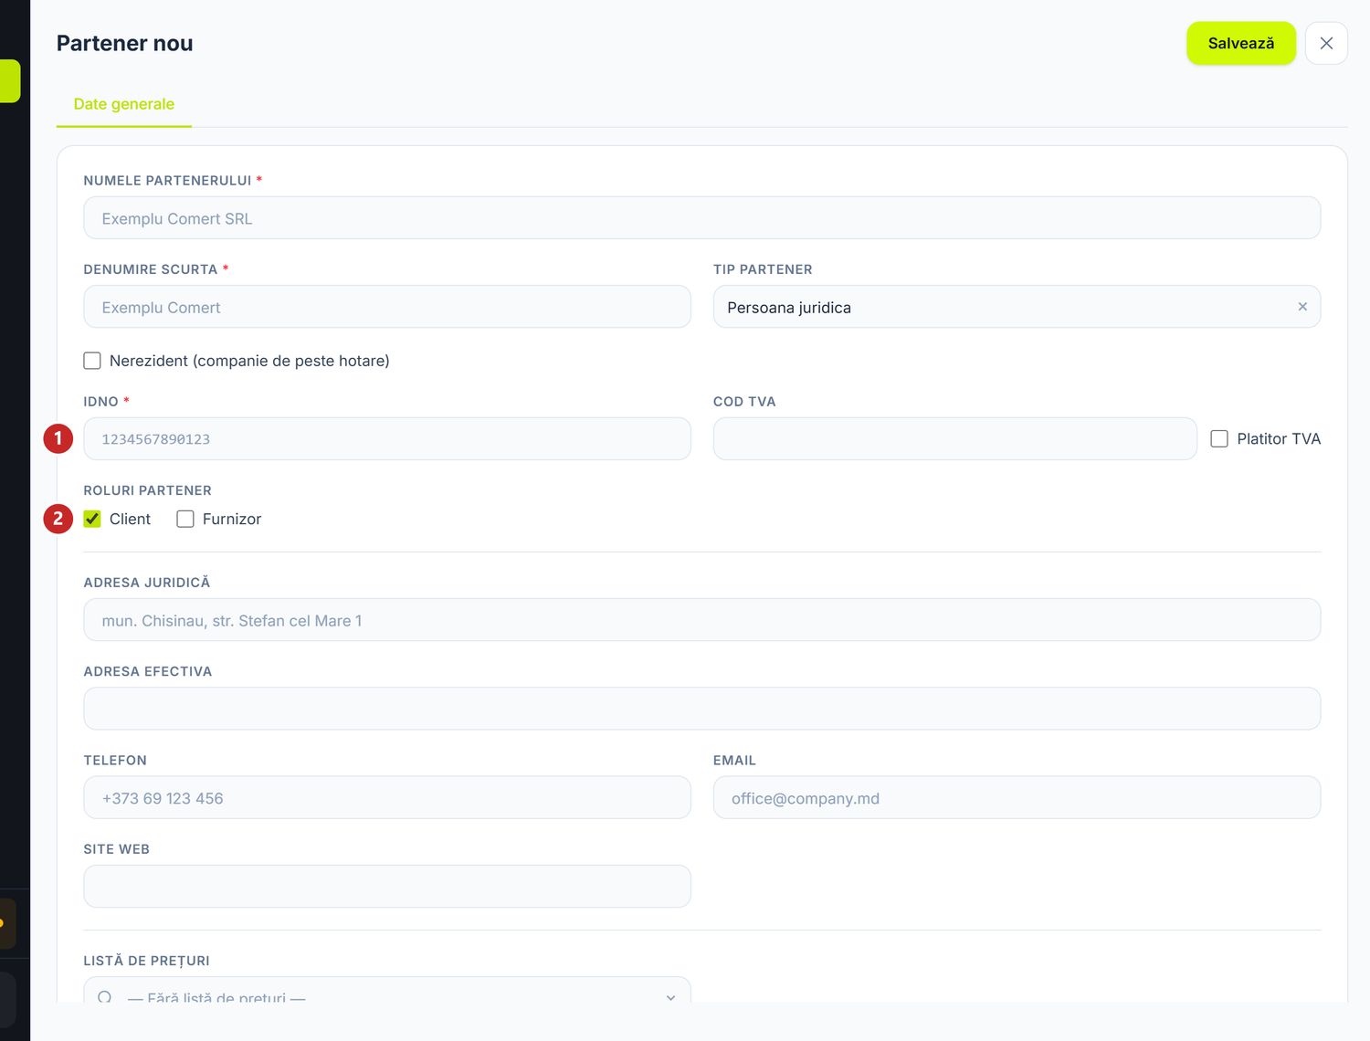The width and height of the screenshot is (1370, 1041).
Task: Focus the Adresa efectiva input field
Action: (x=701, y=709)
